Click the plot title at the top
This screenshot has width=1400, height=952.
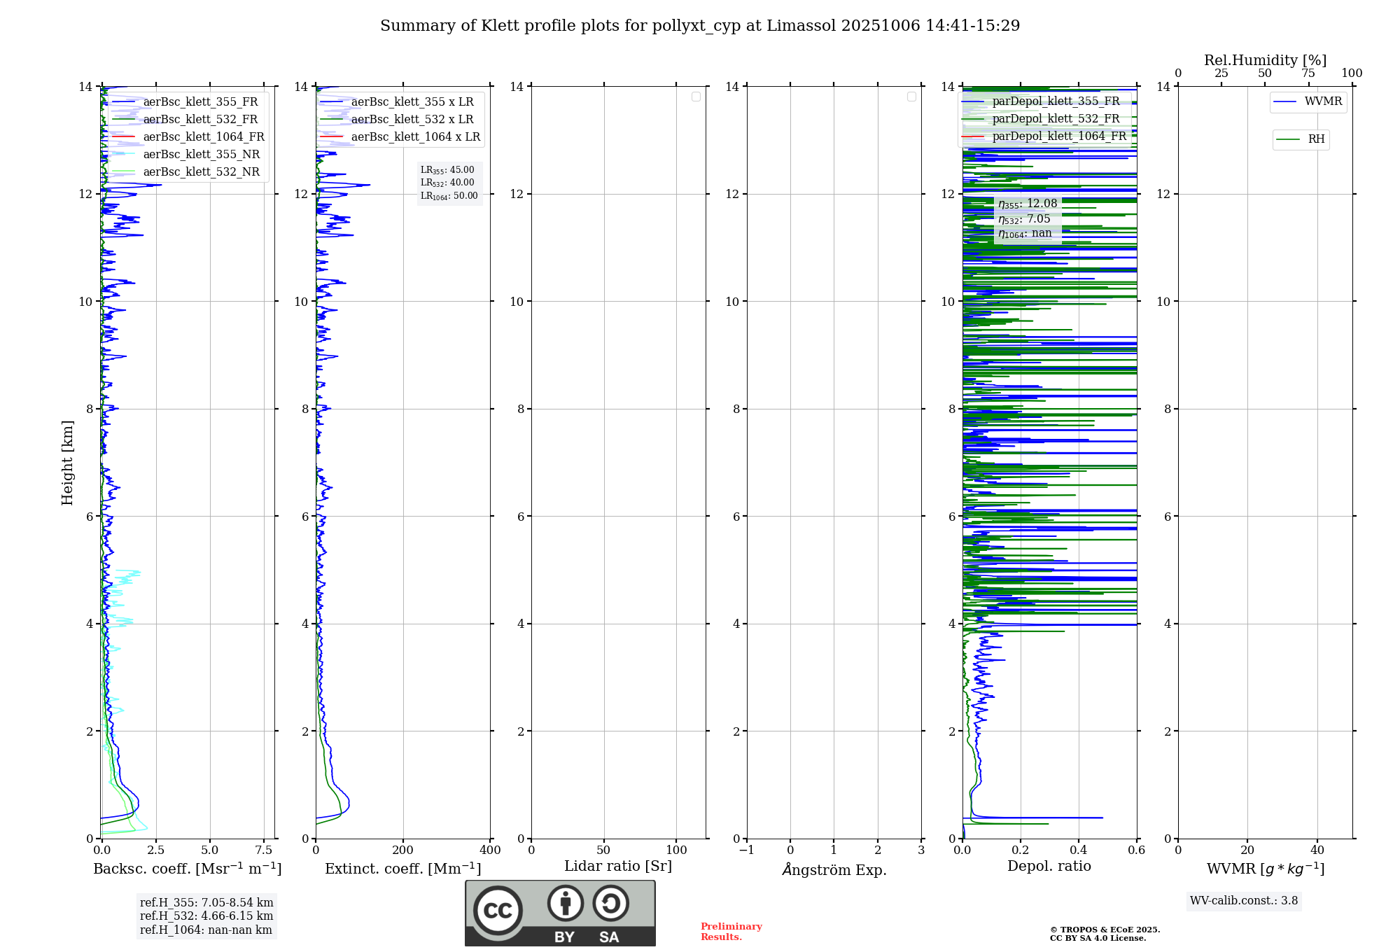click(700, 26)
